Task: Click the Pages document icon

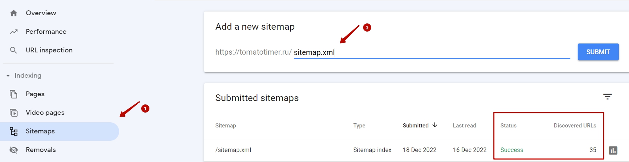Action: click(x=14, y=94)
